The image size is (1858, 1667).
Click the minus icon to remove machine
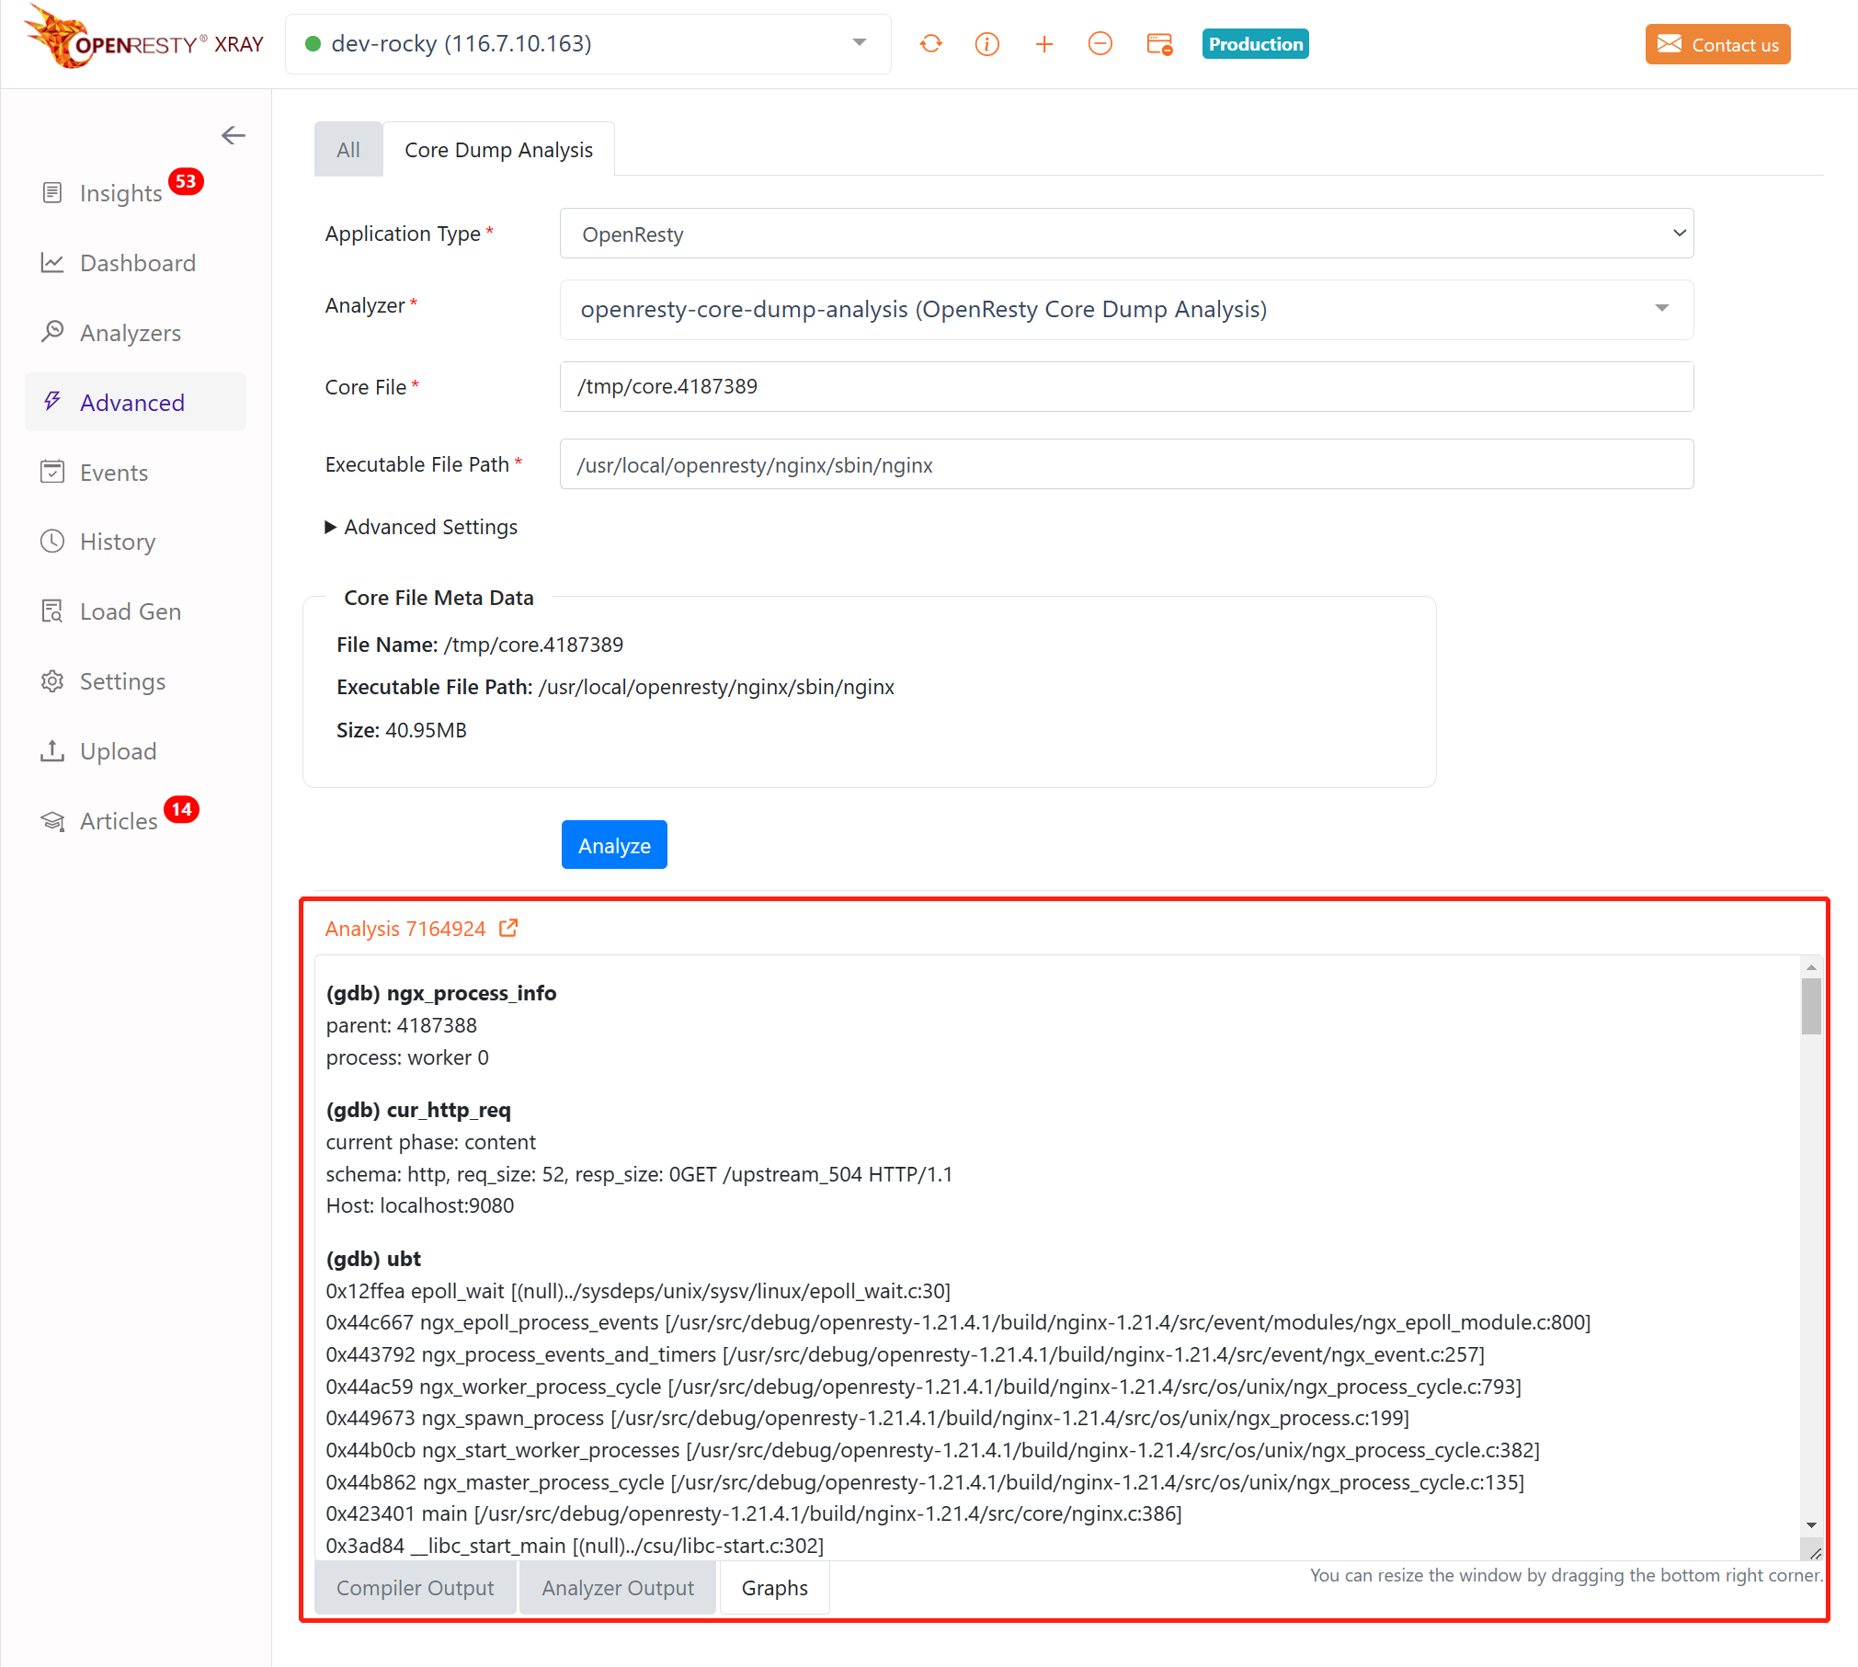tap(1100, 44)
